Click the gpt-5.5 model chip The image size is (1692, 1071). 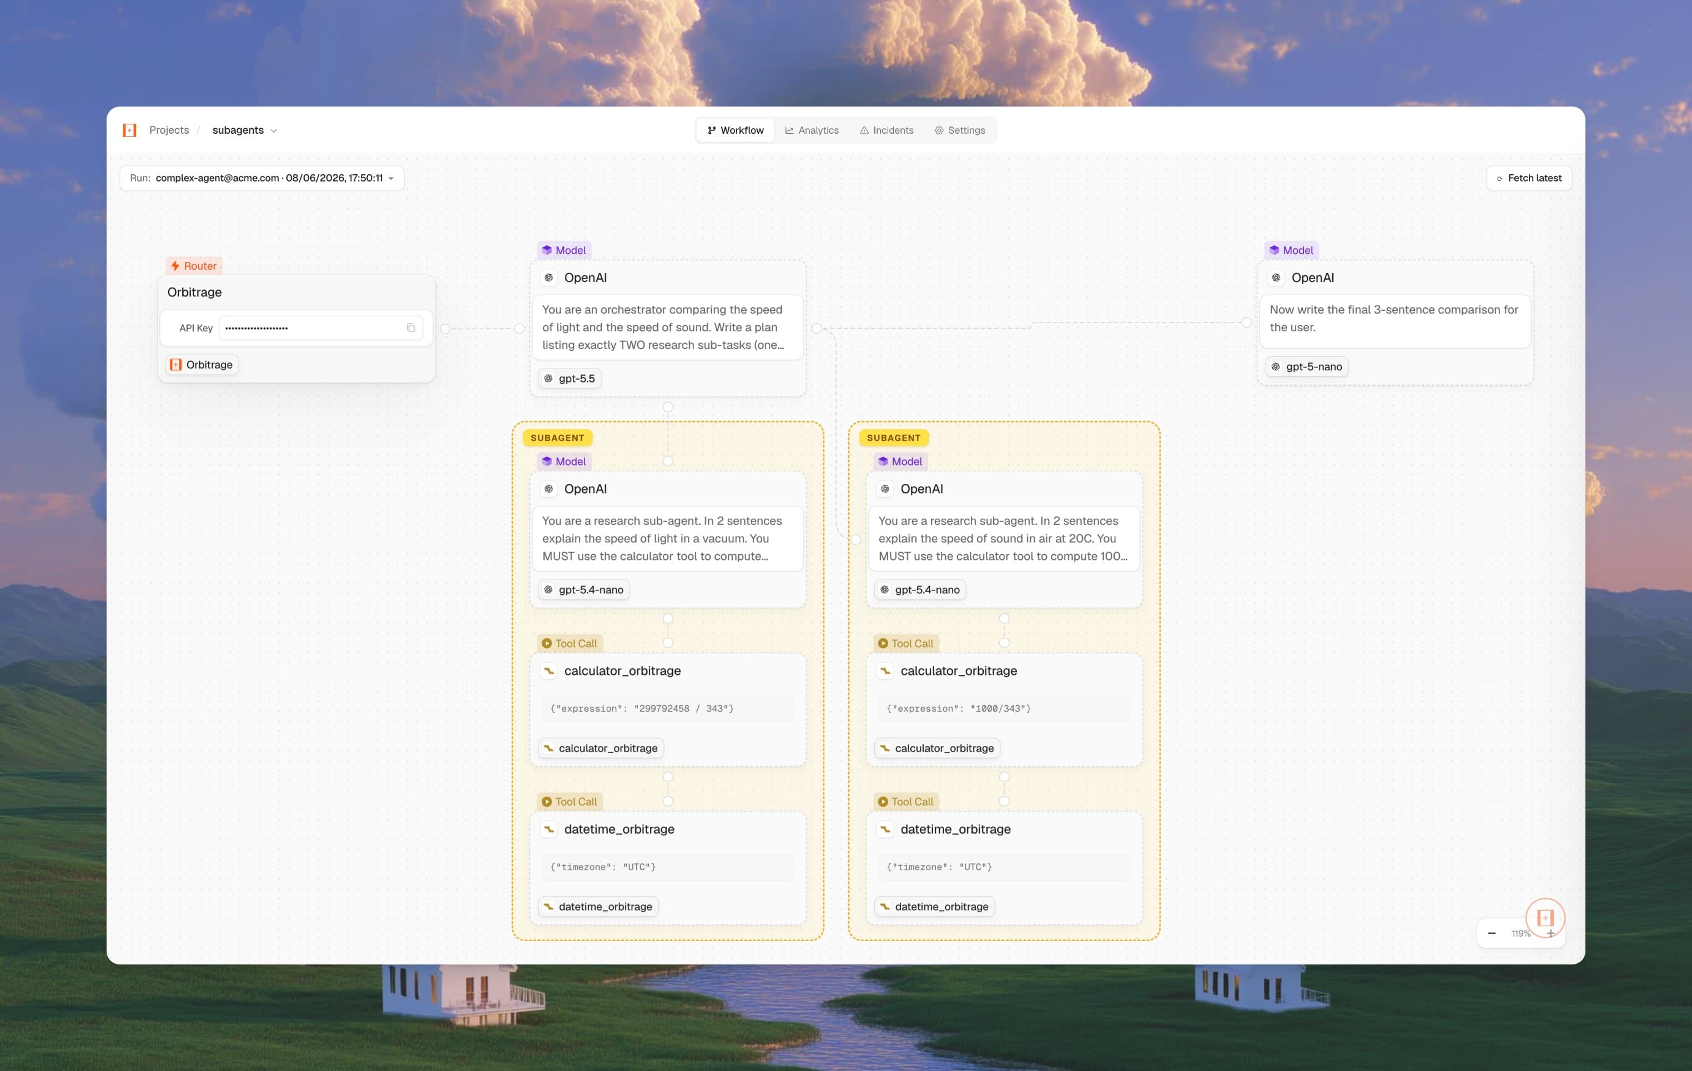pyautogui.click(x=570, y=378)
